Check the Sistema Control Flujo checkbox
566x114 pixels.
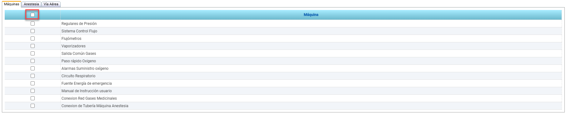click(x=32, y=31)
